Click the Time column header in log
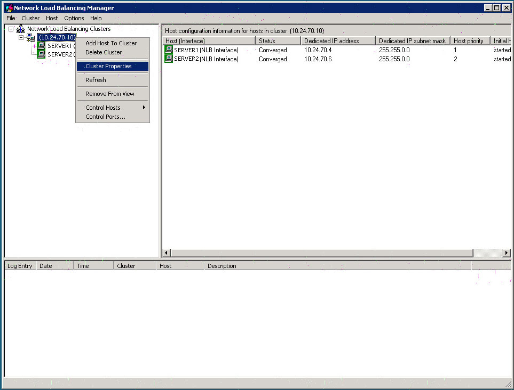 point(93,266)
